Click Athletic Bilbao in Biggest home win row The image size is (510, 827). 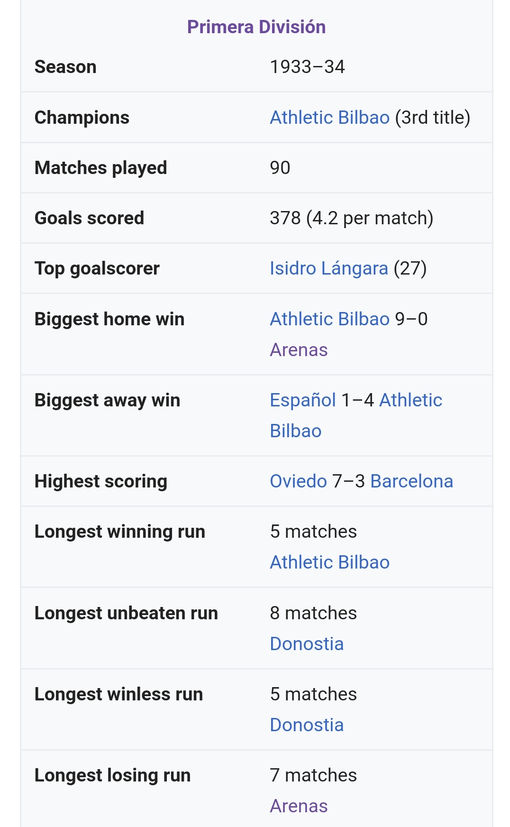coord(329,319)
